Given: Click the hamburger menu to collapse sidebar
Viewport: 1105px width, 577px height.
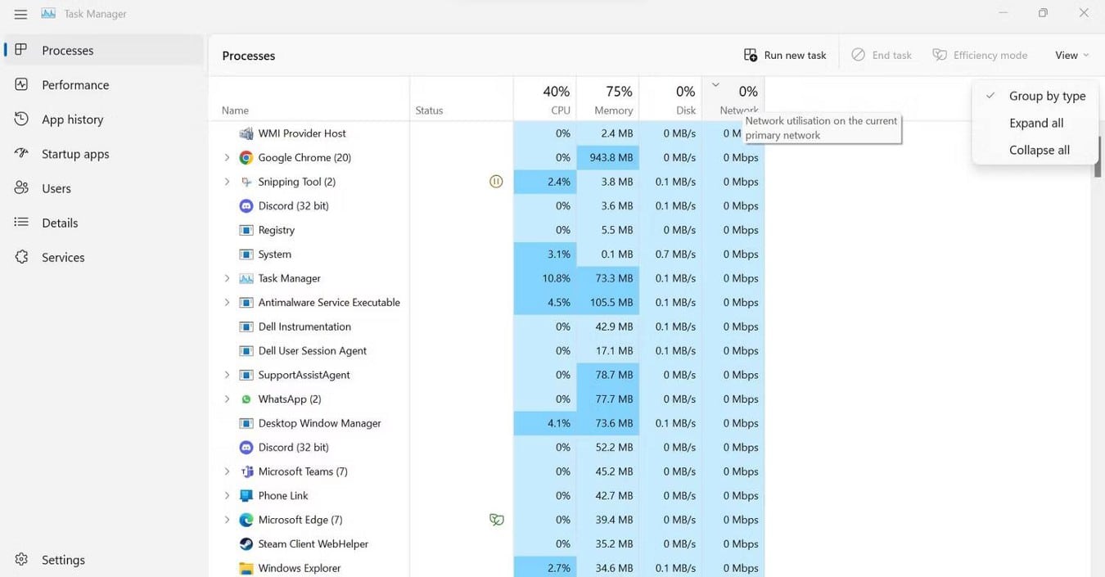Looking at the screenshot, I should click(x=20, y=13).
